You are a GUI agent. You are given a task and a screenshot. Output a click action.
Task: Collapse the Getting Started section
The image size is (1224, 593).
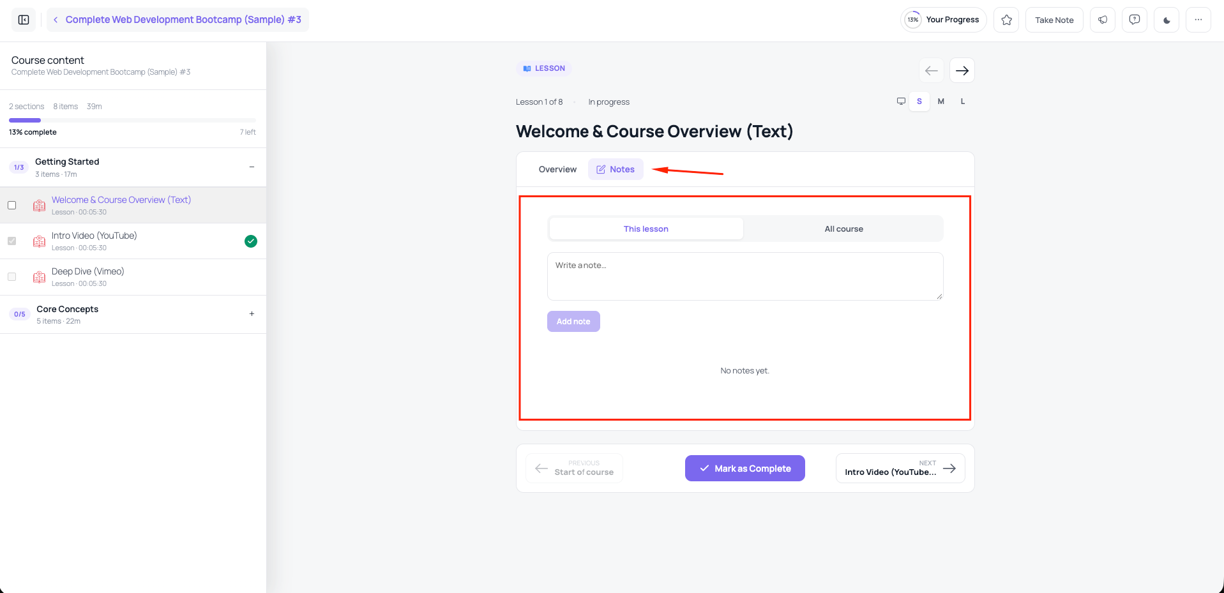(x=252, y=167)
